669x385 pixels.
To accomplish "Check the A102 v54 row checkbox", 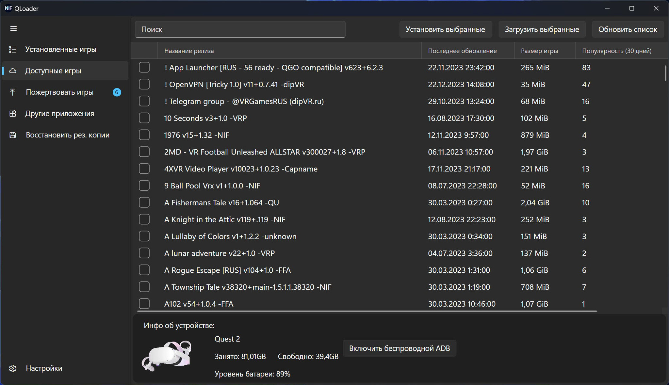I will 144,304.
